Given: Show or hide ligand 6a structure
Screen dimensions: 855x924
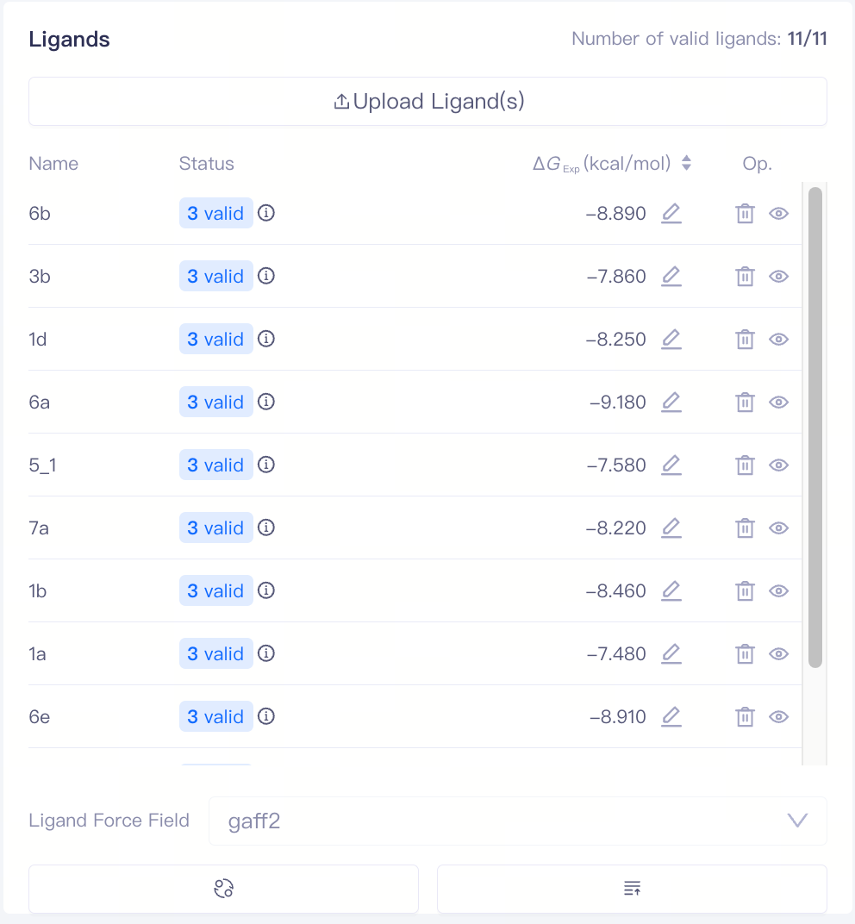Looking at the screenshot, I should 779,403.
